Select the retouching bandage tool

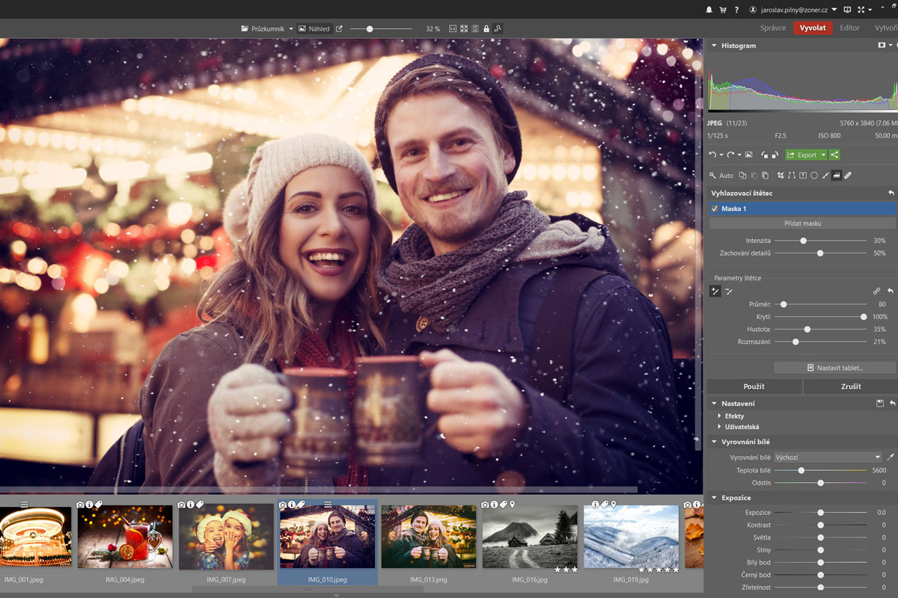848,176
